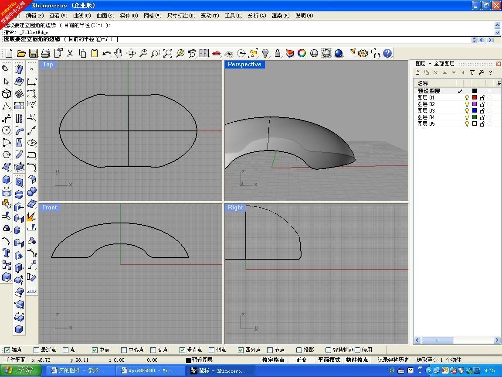
Task: Enable the 中心点 osnap checkbox
Action: tap(124, 350)
